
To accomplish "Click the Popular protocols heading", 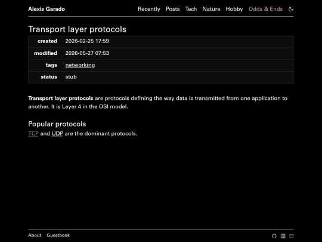I will click(57, 124).
